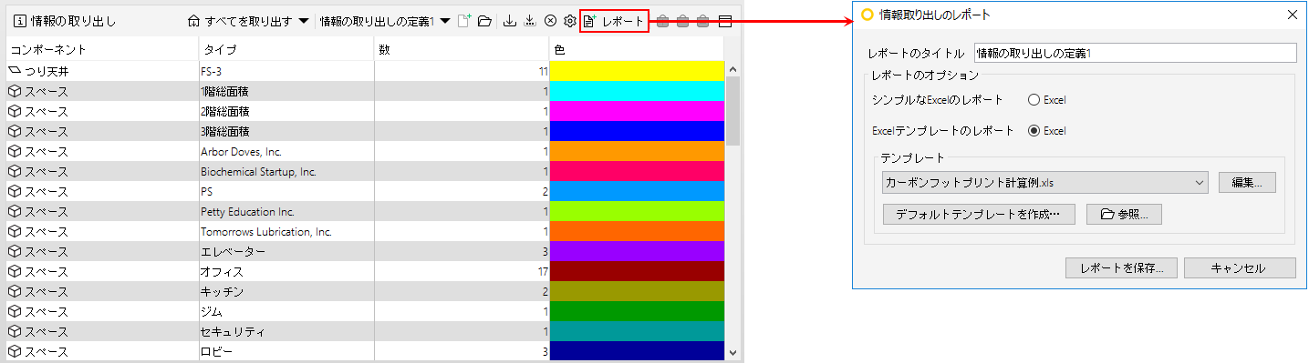Select the オフィス type cell
This screenshot has height=363, width=1309.
(x=286, y=271)
